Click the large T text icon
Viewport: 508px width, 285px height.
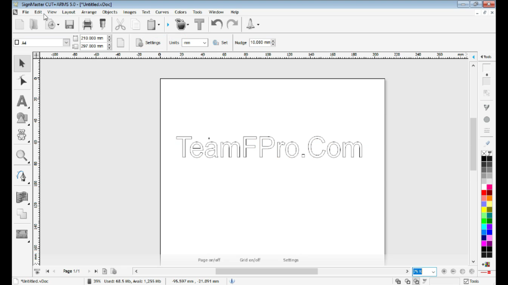tap(199, 25)
